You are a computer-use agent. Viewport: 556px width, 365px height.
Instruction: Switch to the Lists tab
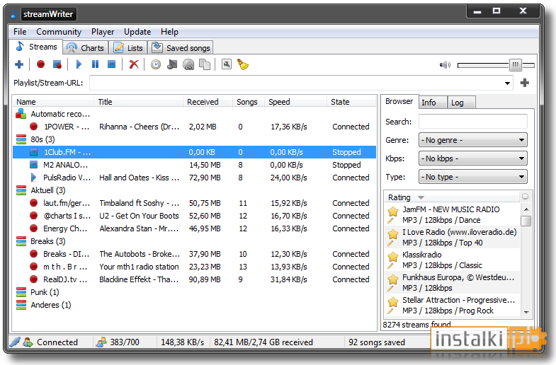coord(128,48)
